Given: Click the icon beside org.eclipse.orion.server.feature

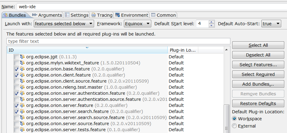Looking at the screenshot, I should [x=22, y=105].
